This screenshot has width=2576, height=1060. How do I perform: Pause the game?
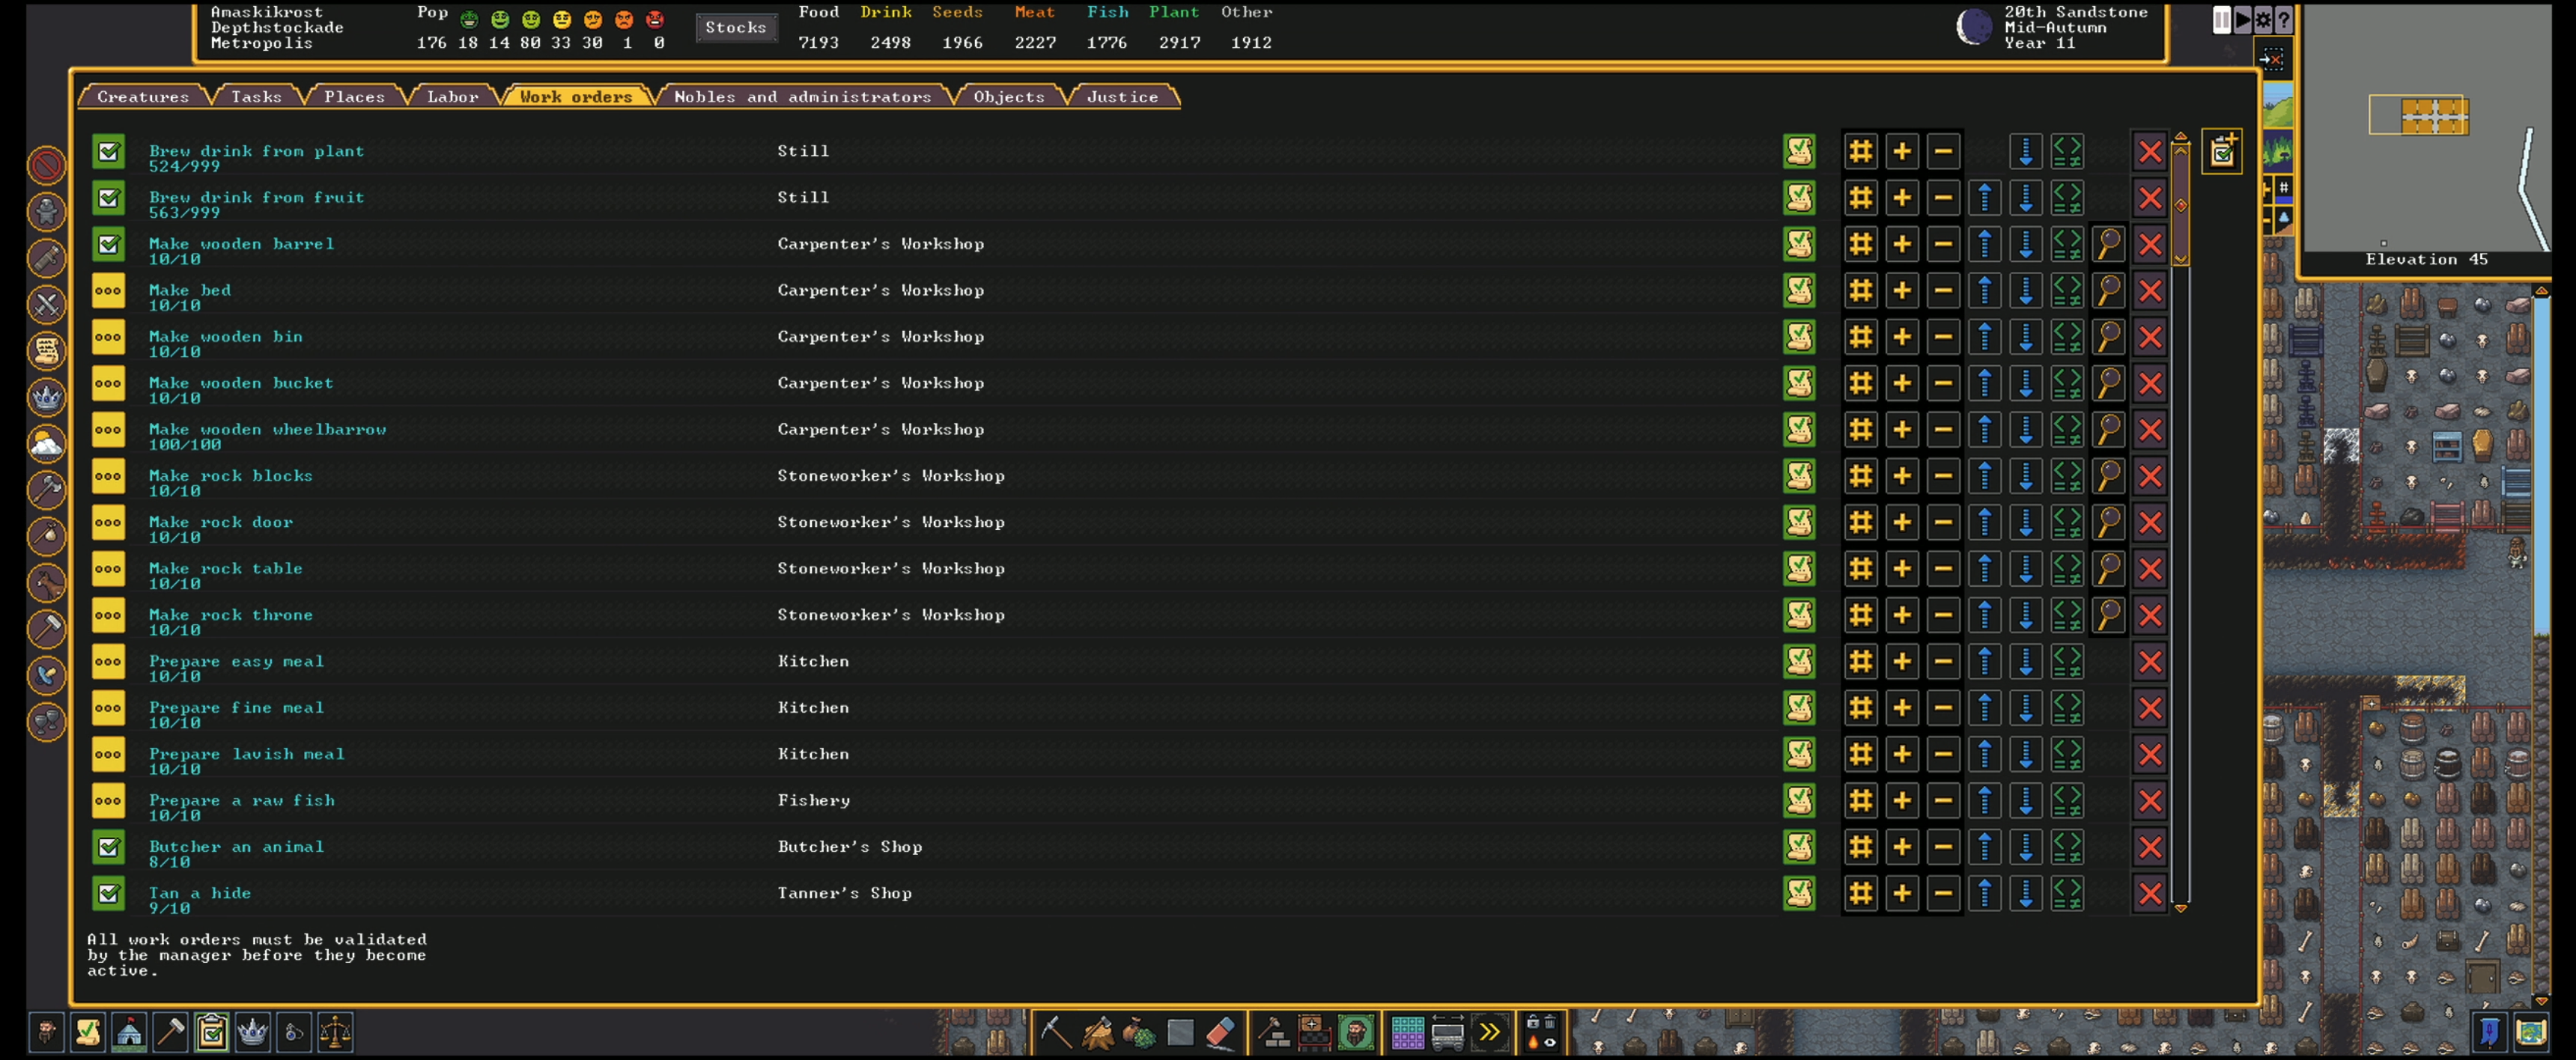2221,20
